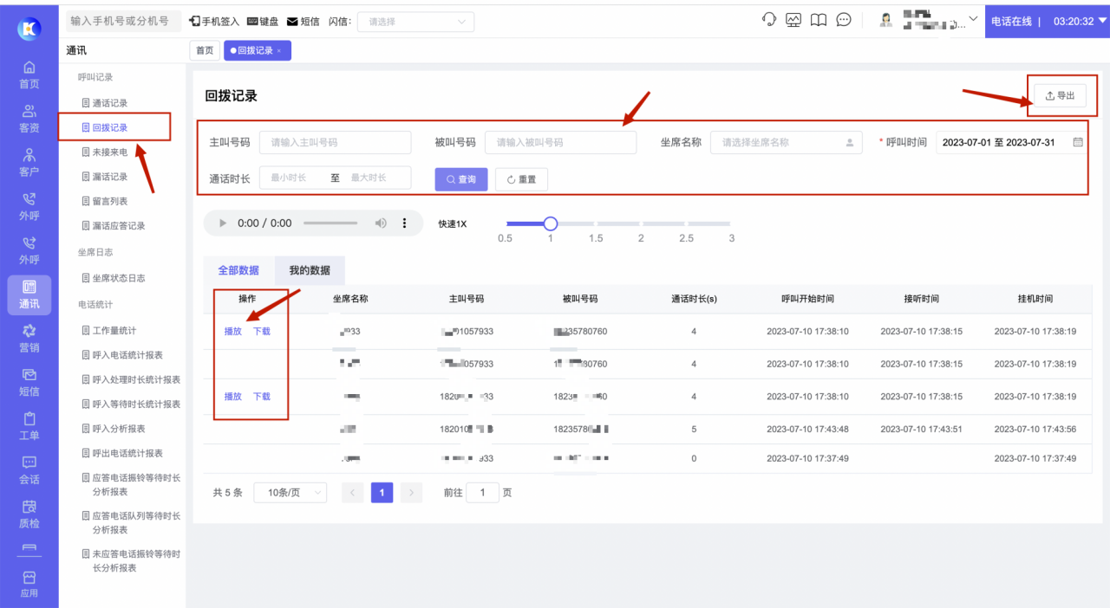Image resolution: width=1110 pixels, height=608 pixels.
Task: Open the audio player's three-dot menu
Action: pos(404,223)
